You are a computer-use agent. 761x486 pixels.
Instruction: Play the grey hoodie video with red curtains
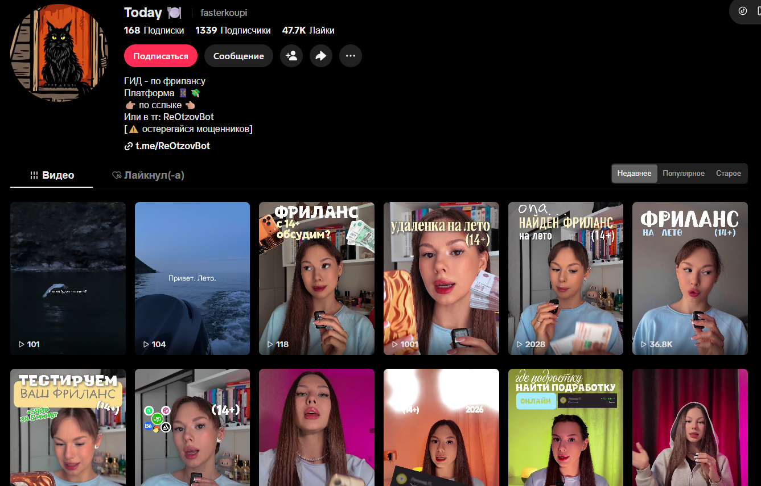point(690,427)
